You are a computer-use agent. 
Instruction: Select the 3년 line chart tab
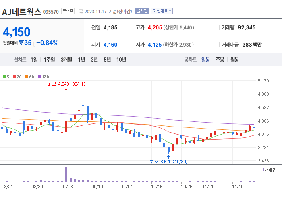point(94,60)
